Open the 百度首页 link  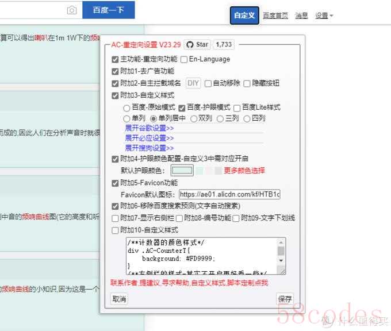(275, 16)
